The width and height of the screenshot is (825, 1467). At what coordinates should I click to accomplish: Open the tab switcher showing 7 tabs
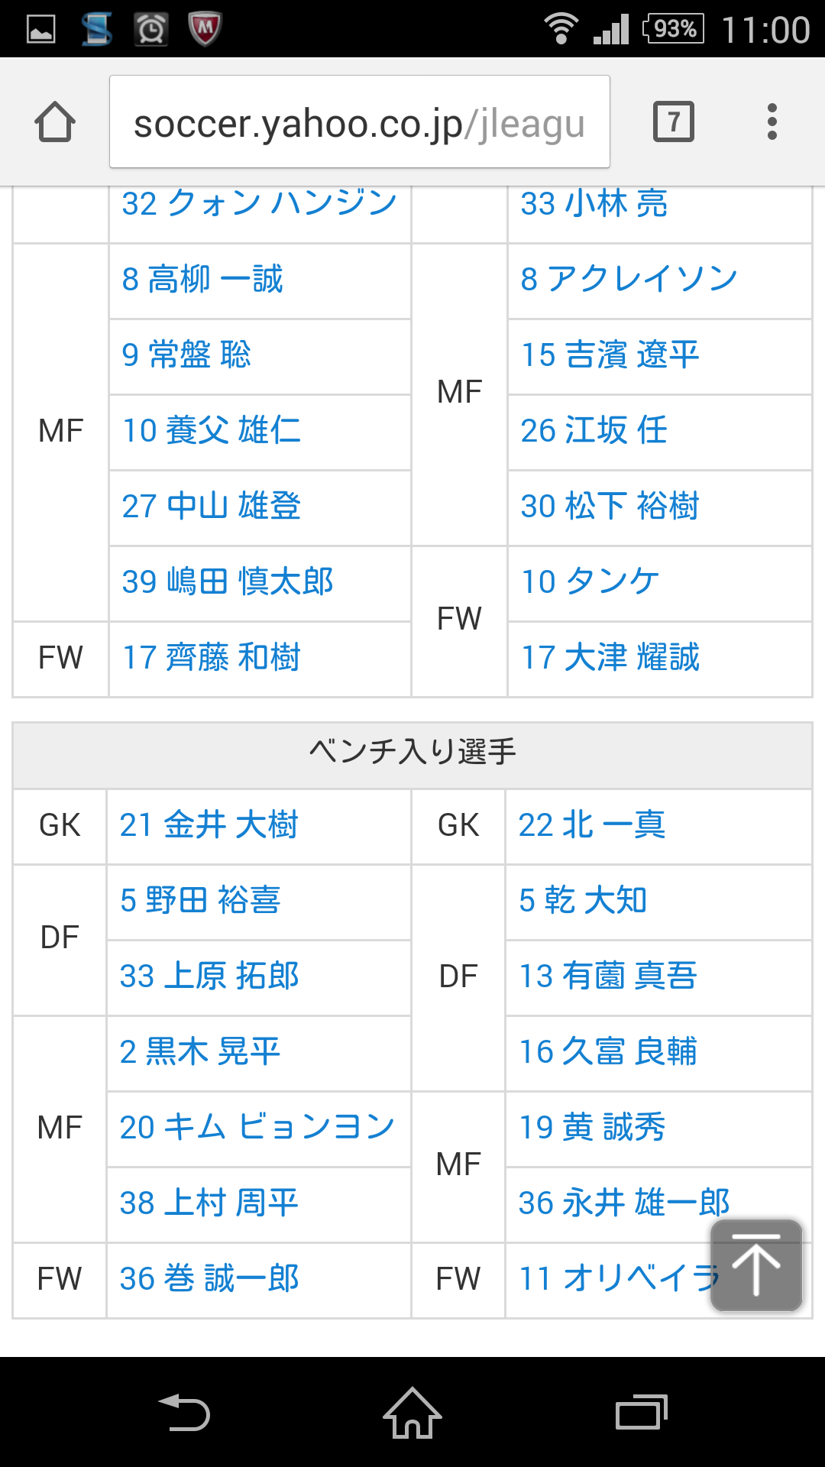(x=674, y=121)
